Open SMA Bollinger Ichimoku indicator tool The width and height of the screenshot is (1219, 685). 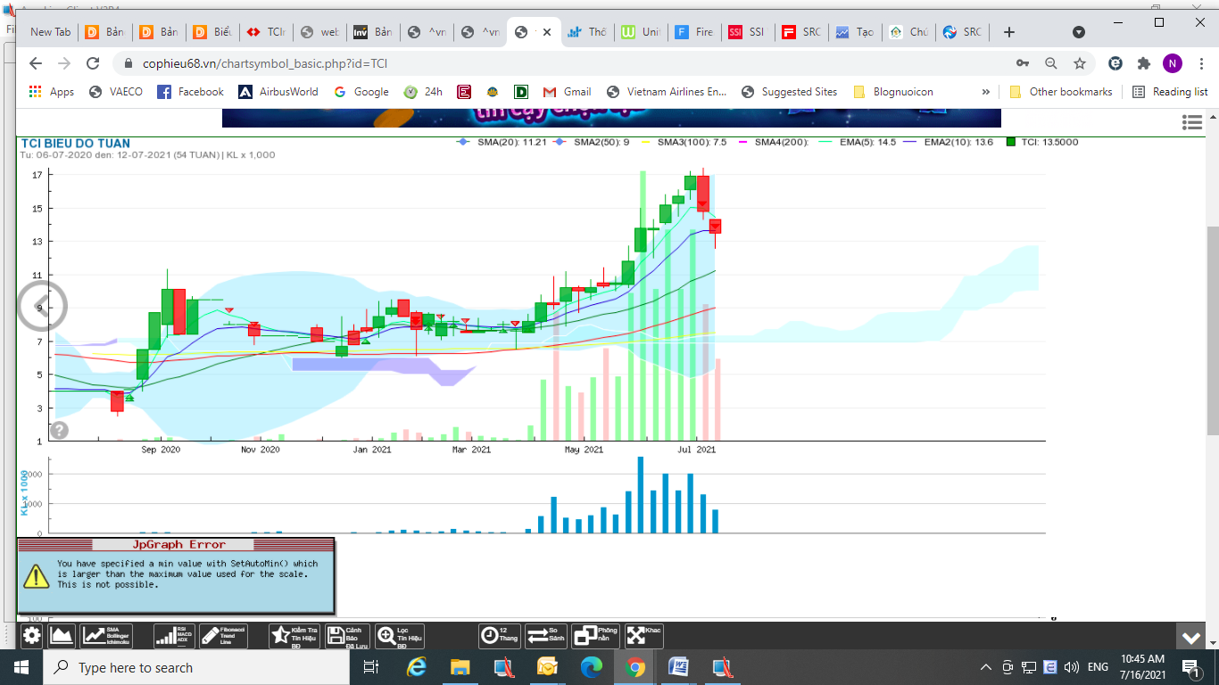pyautogui.click(x=106, y=636)
